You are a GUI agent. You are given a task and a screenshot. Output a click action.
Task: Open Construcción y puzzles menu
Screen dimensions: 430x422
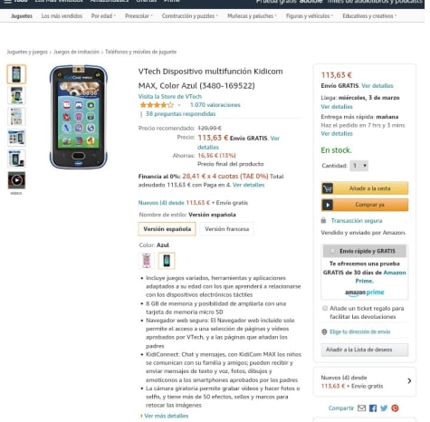189,16
